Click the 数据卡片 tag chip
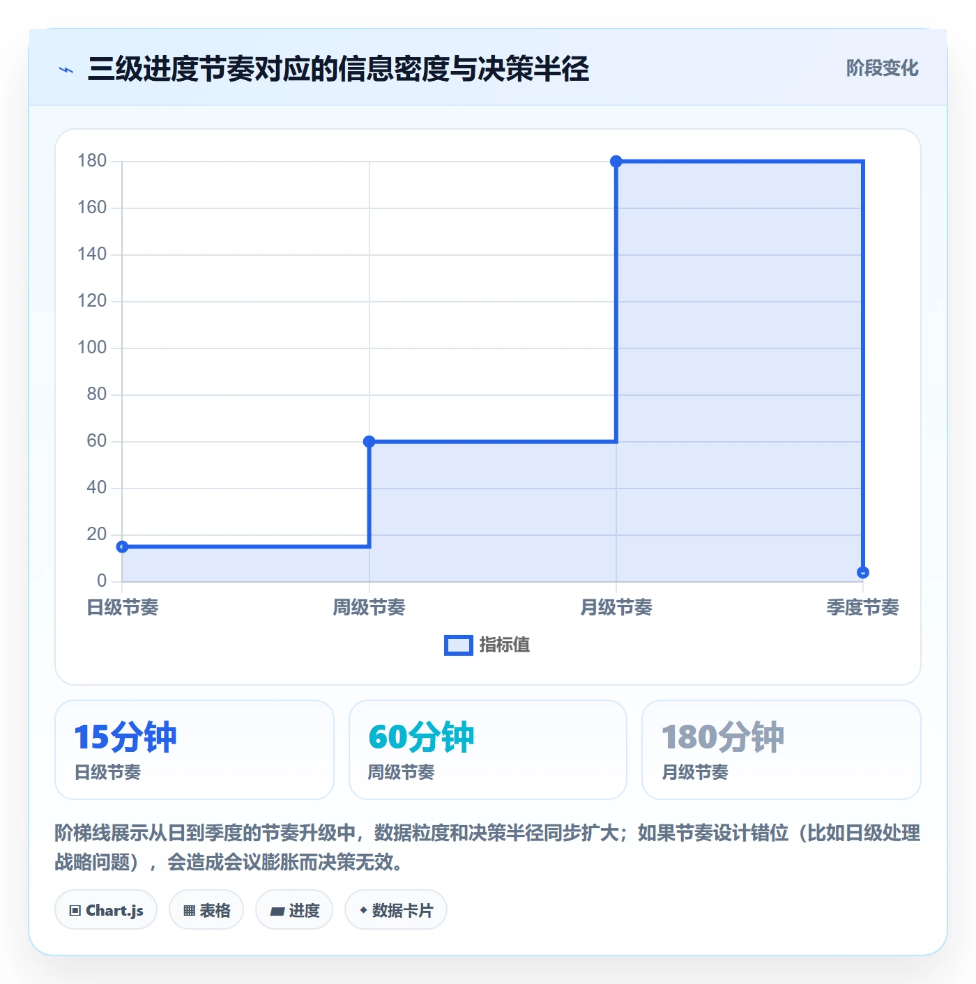Screen dimensions: 976x984 point(396,909)
